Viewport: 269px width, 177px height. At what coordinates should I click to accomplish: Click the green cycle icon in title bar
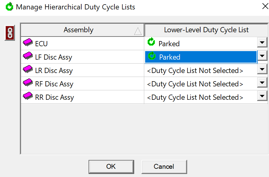pyautogui.click(x=9, y=6)
